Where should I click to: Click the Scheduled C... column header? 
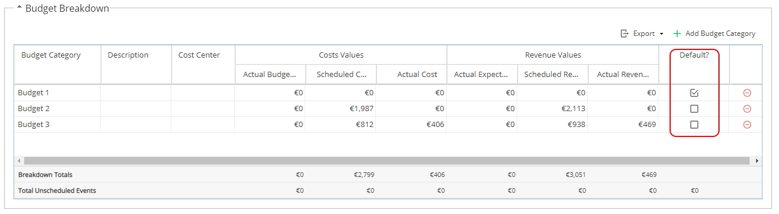click(341, 74)
